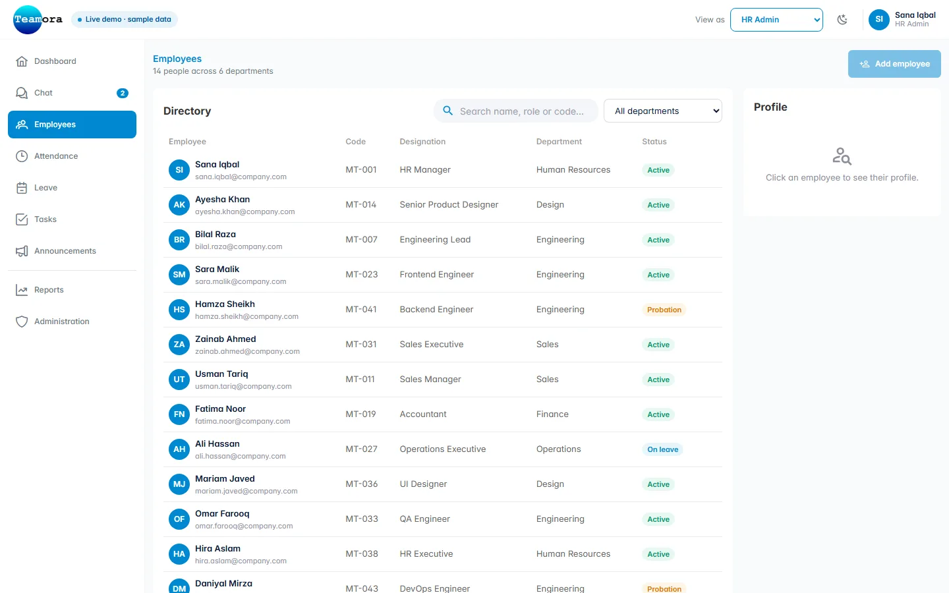
Task: Click the Tasks checkbox icon
Action: (22, 219)
